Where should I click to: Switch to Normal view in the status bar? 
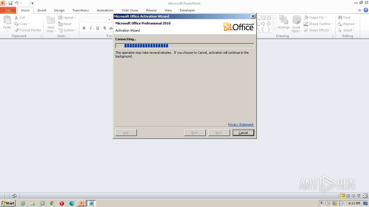tap(343, 196)
